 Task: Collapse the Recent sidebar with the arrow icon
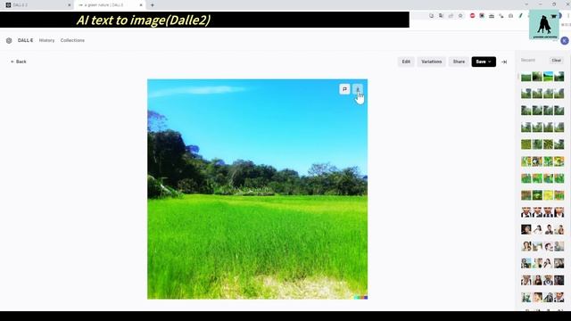[504, 62]
